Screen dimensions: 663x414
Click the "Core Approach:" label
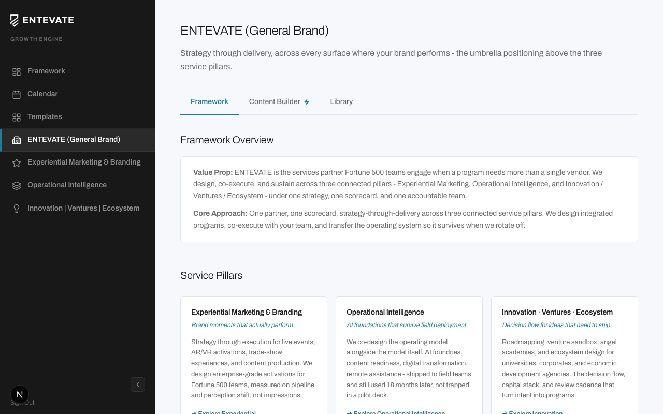220,213
